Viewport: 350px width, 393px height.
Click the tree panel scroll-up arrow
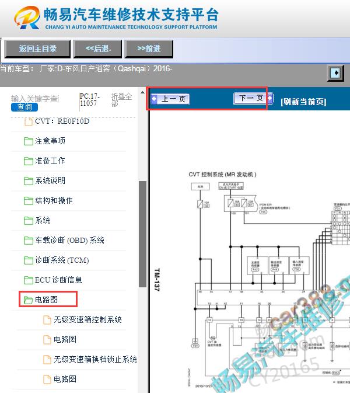pyautogui.click(x=142, y=92)
